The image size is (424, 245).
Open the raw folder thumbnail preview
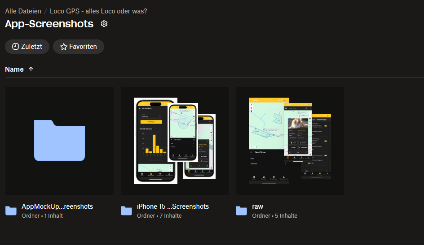click(290, 141)
